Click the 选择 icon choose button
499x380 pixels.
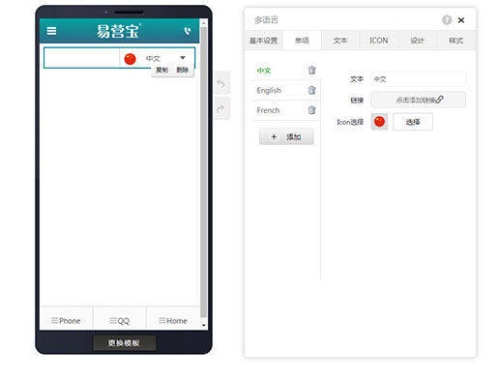pos(413,122)
